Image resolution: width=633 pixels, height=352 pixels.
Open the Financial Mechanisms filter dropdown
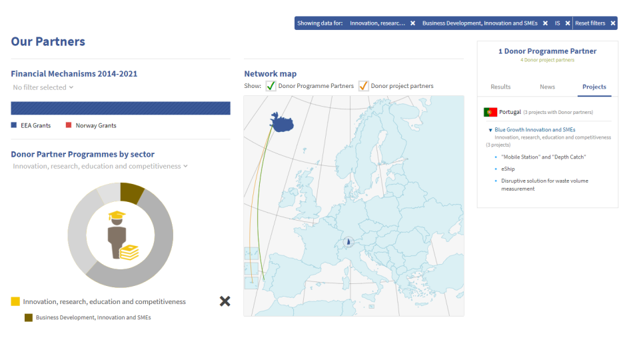43,87
